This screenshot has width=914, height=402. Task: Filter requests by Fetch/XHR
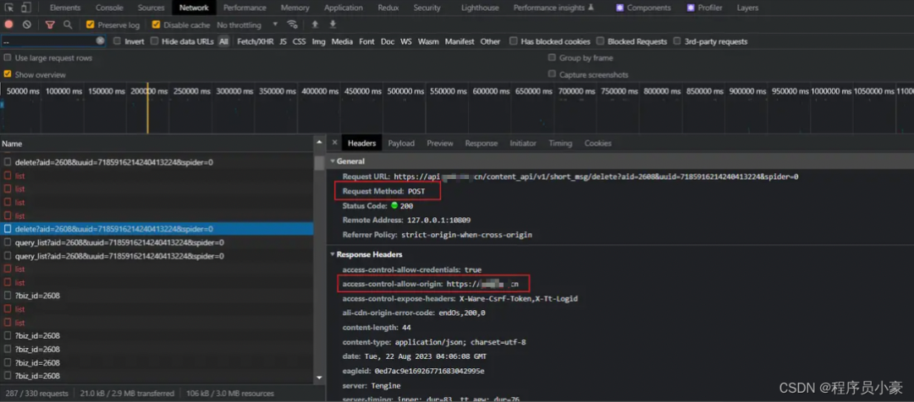coord(256,41)
